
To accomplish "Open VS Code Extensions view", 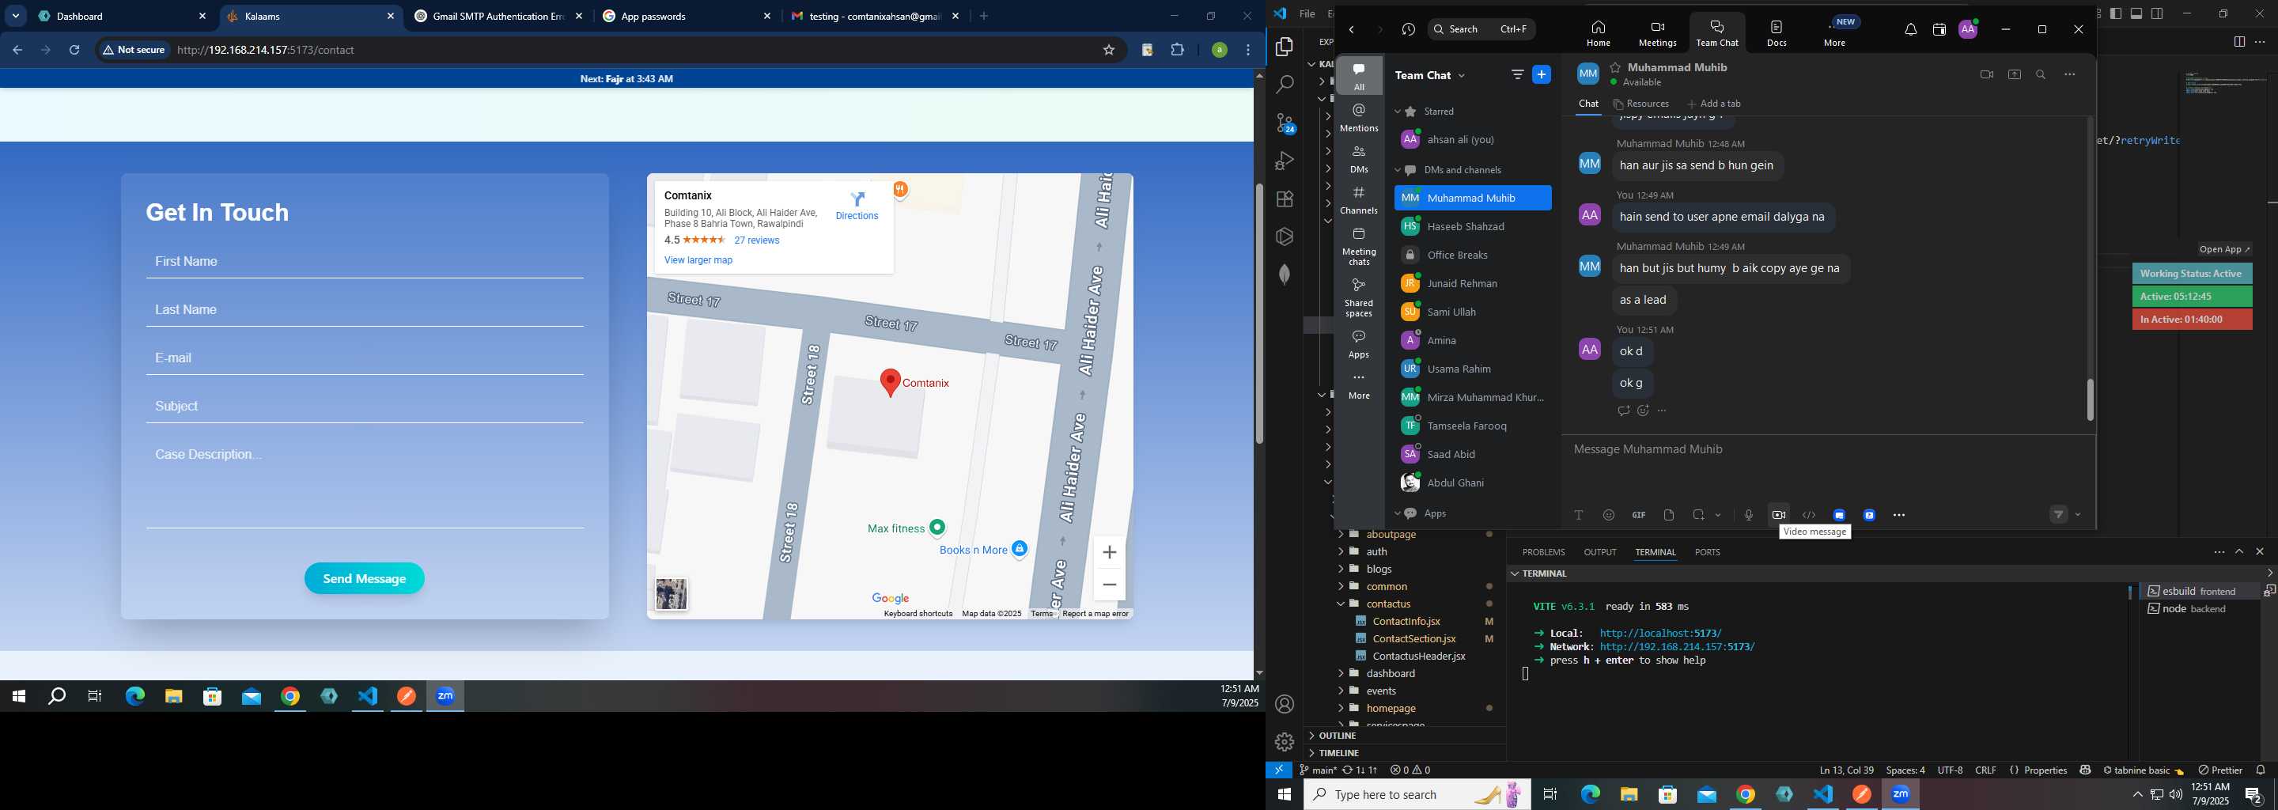I will [1285, 199].
